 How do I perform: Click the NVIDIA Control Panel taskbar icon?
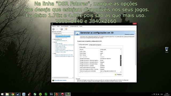pos(68,94)
